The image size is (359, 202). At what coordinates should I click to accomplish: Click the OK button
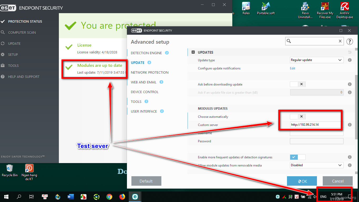tap(302, 181)
